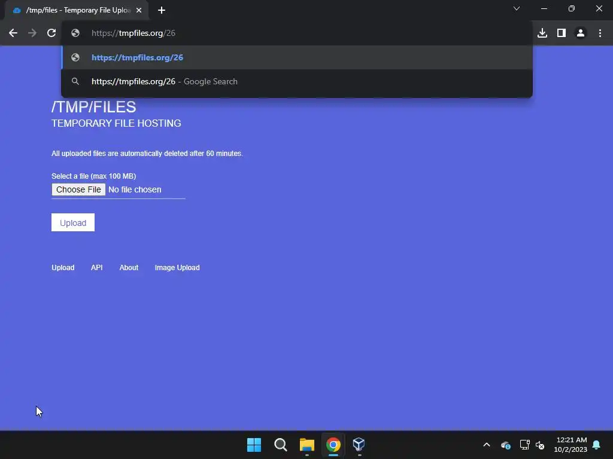Open the footer Upload link

click(x=63, y=268)
